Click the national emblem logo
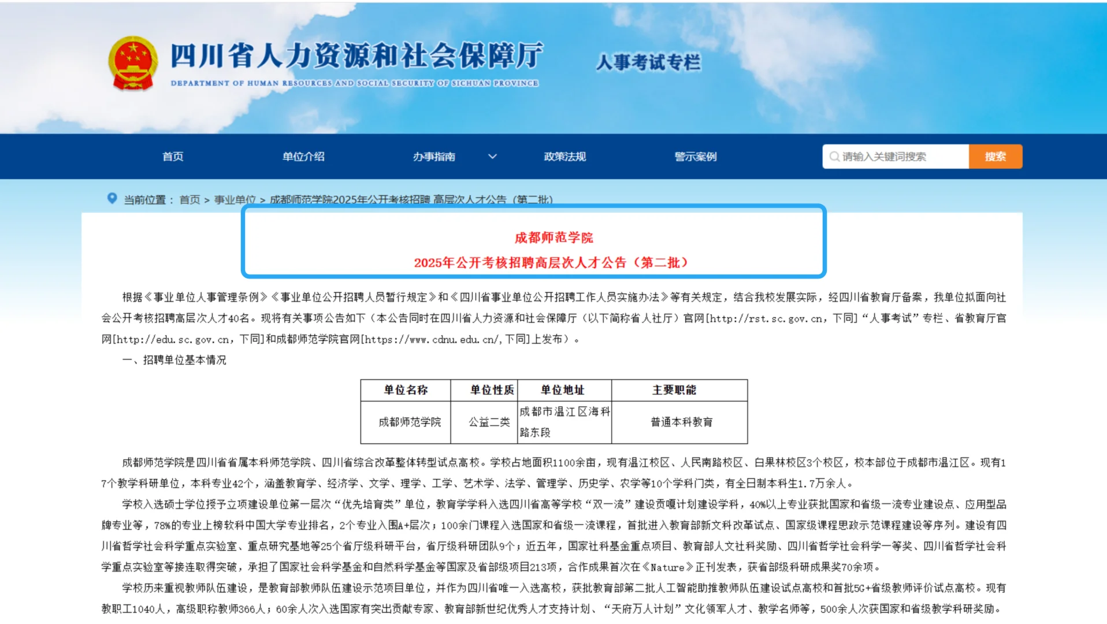 133,64
